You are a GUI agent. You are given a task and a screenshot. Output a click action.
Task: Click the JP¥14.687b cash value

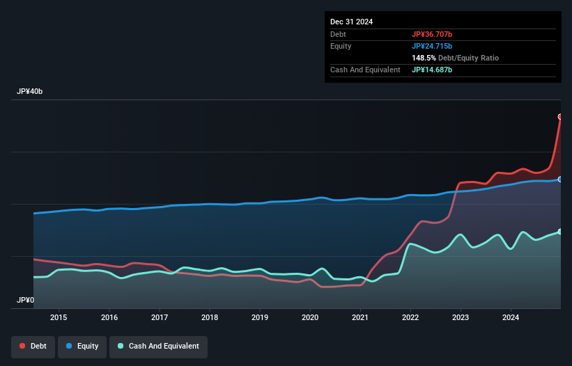point(432,70)
